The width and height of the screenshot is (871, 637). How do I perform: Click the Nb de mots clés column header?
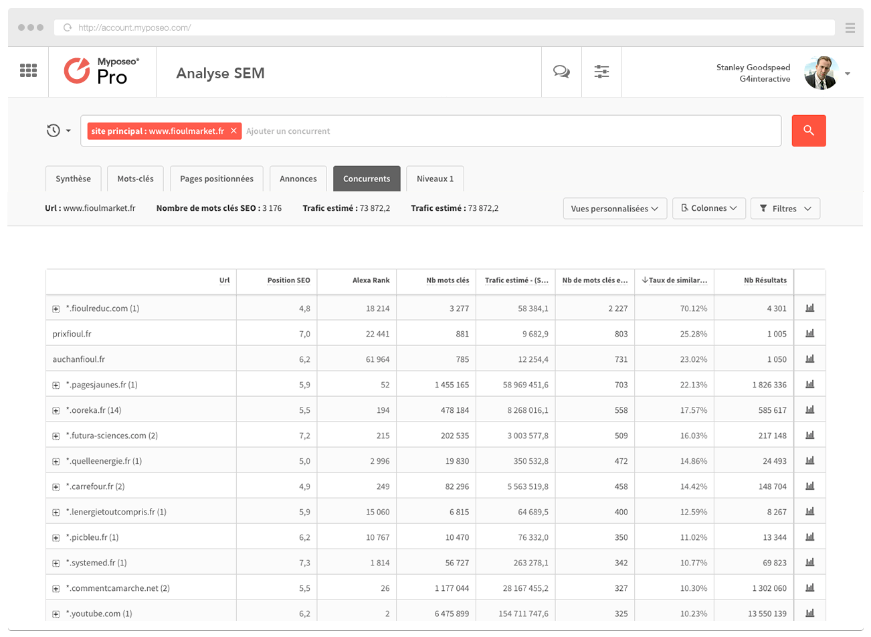[x=595, y=280]
